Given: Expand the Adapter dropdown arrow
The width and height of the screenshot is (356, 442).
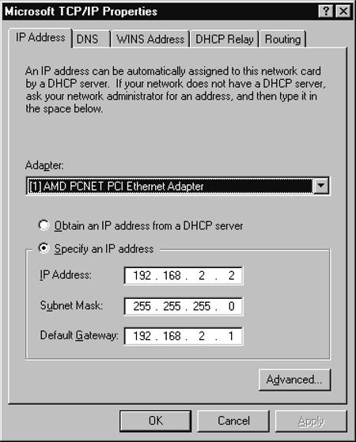Looking at the screenshot, I should point(321,186).
